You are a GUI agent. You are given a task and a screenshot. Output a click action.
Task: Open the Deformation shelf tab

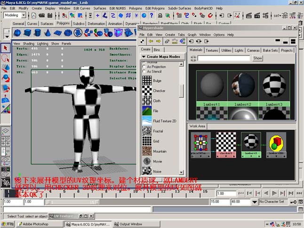click(96, 24)
